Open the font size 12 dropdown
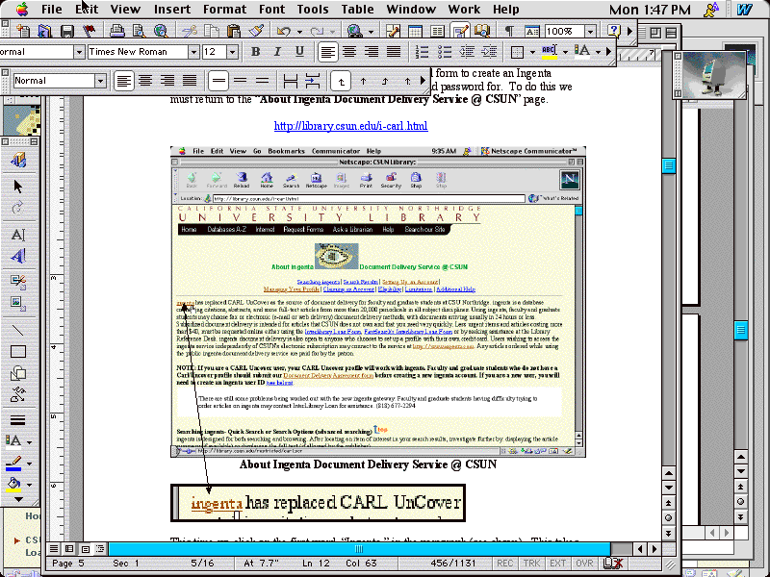The width and height of the screenshot is (770, 577). (232, 52)
